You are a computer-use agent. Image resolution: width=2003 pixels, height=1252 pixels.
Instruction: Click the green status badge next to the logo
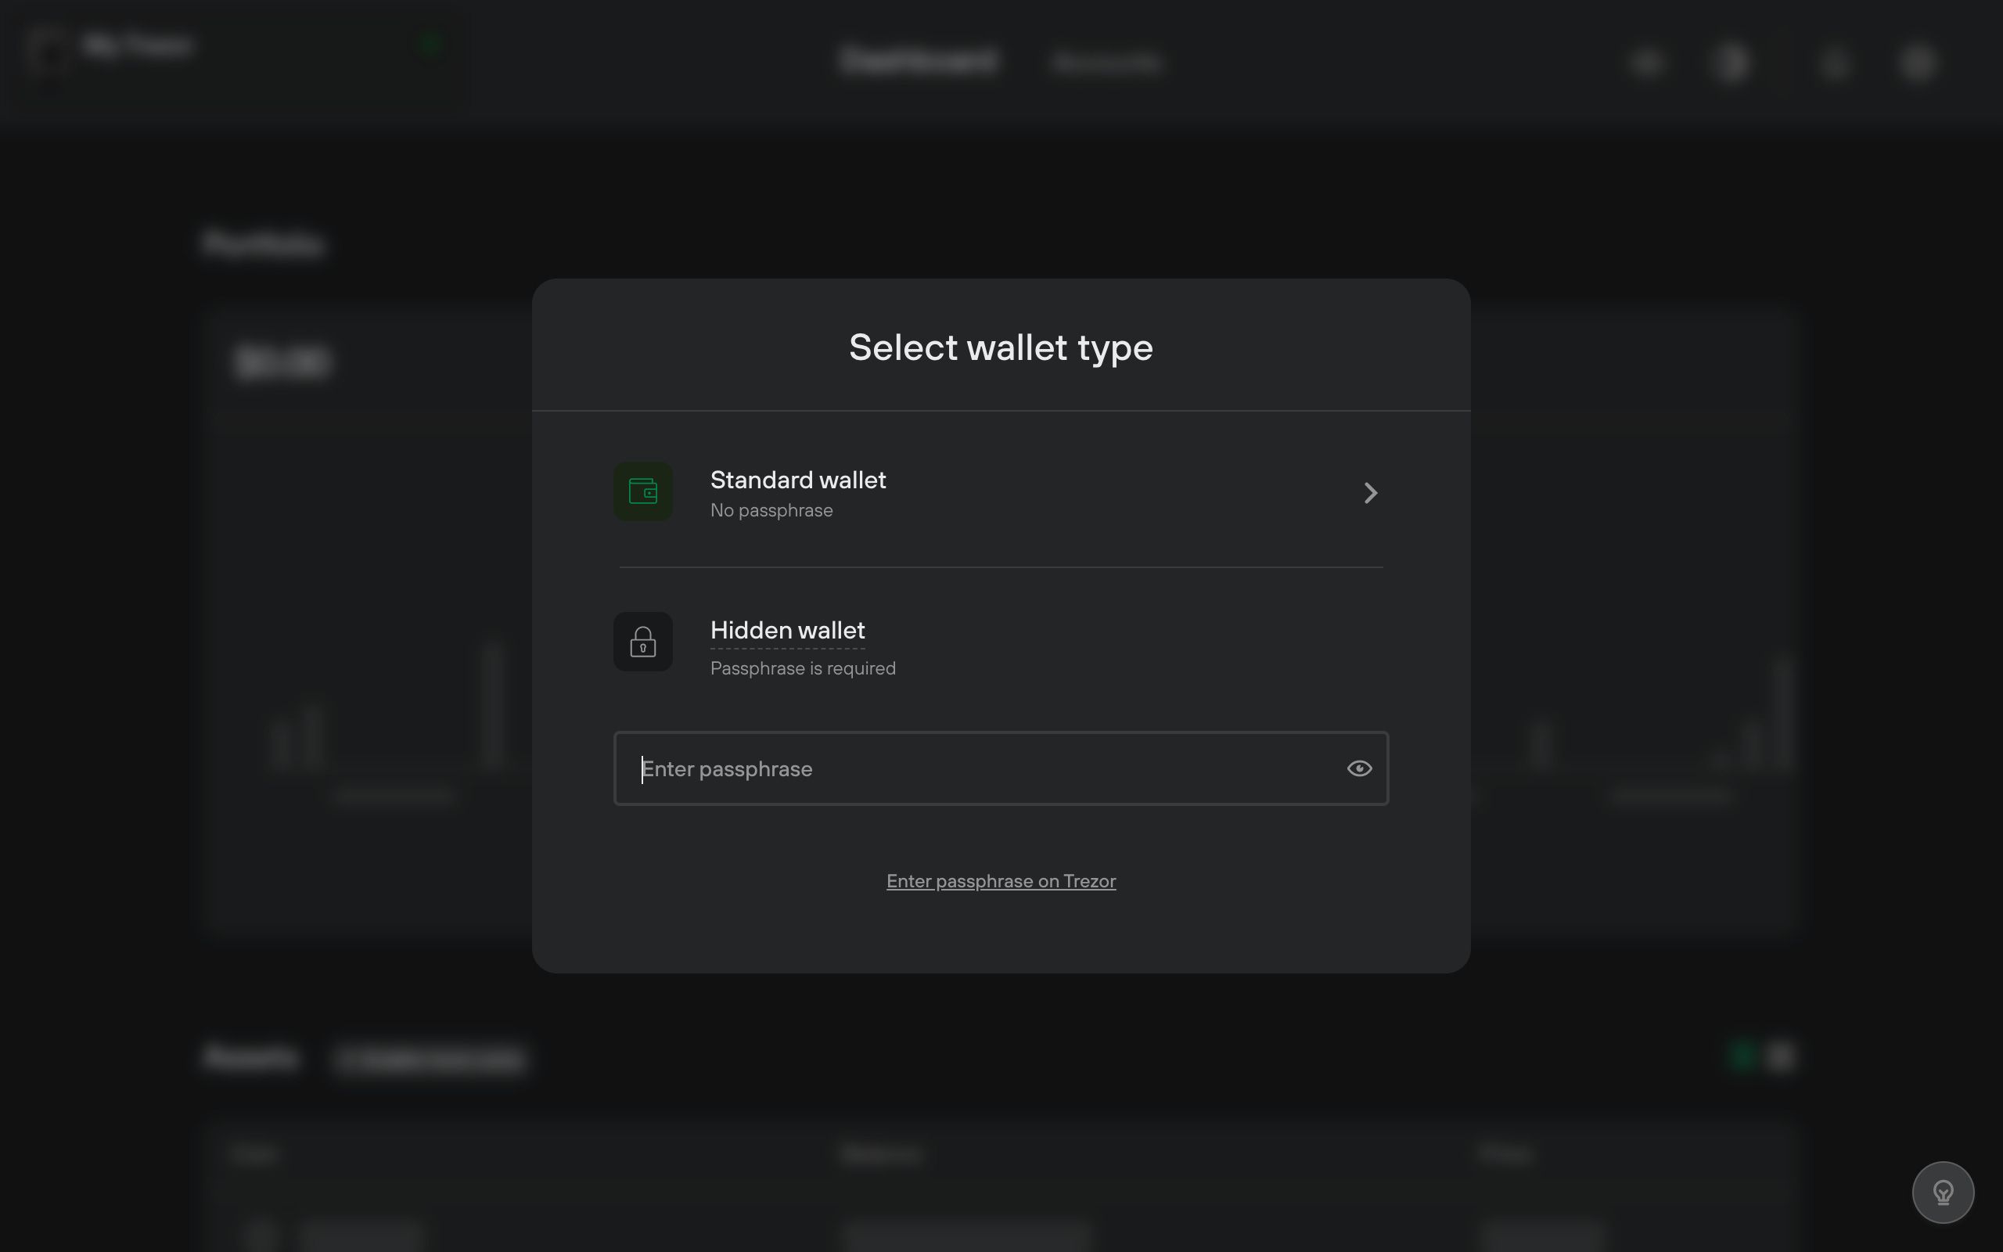point(430,44)
